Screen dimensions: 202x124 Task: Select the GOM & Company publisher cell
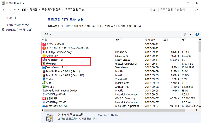pyautogui.click(x=125, y=98)
